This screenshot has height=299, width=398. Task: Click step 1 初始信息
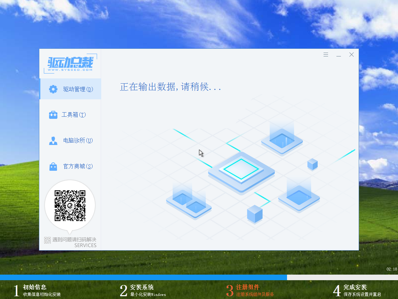35,287
